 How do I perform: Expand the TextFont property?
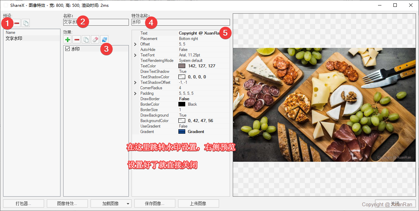click(135, 55)
